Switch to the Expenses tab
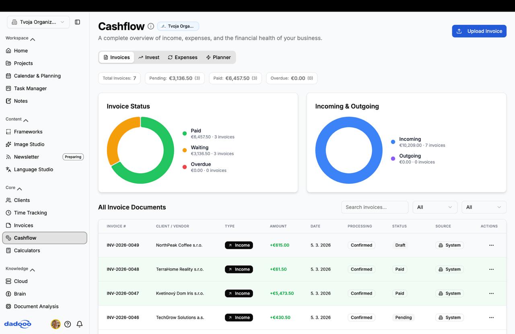 182,57
